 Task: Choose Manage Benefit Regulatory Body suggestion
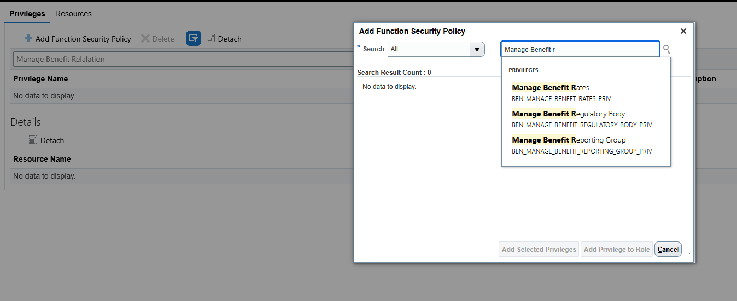569,114
